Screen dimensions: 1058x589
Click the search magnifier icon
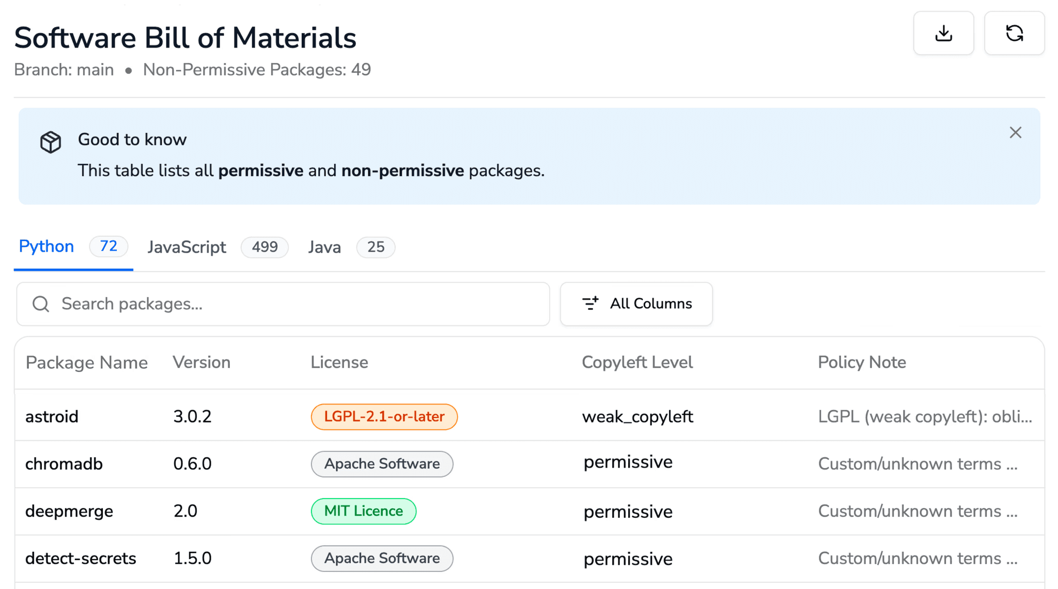tap(40, 304)
